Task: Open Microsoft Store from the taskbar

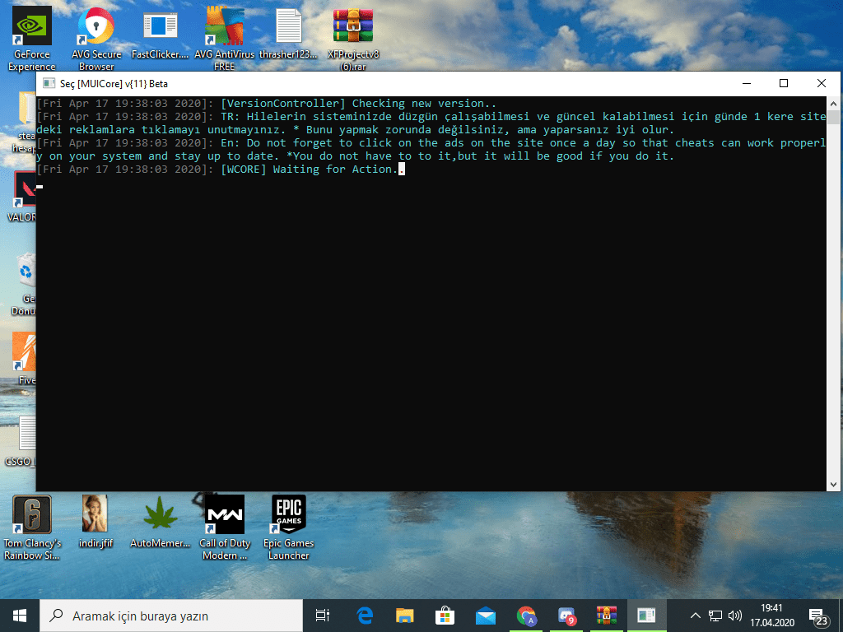Action: [445, 616]
